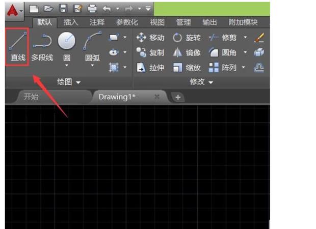
Task: Click the 复制 copy tool
Action: [x=150, y=53]
